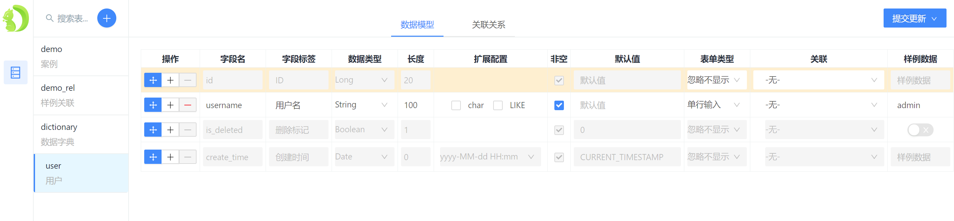Click the username field name input
This screenshot has width=954, height=221.
point(233,105)
